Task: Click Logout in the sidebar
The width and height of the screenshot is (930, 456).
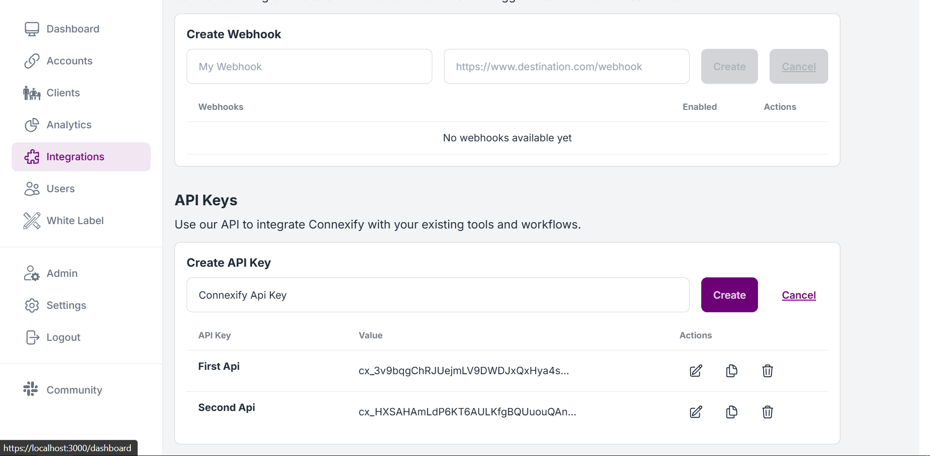Action: pyautogui.click(x=63, y=337)
